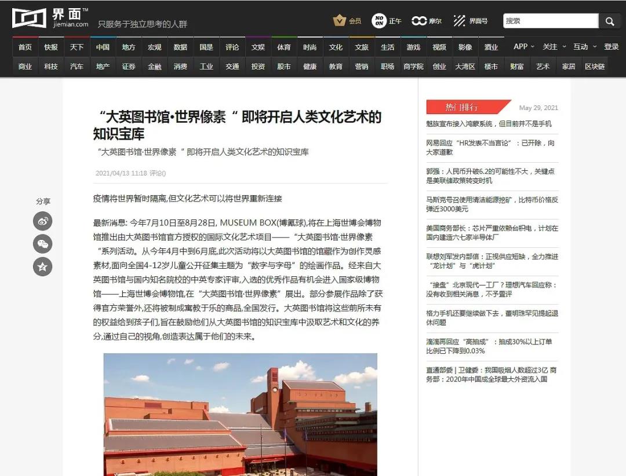Open the 首页 nav item

coord(25,47)
